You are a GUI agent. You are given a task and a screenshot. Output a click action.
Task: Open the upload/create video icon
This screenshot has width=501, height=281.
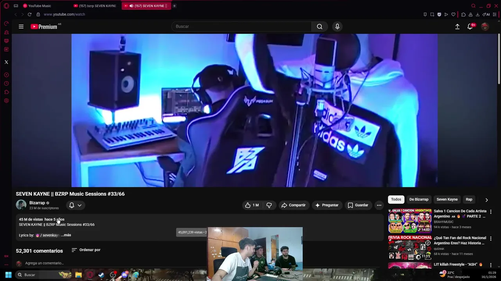457,27
